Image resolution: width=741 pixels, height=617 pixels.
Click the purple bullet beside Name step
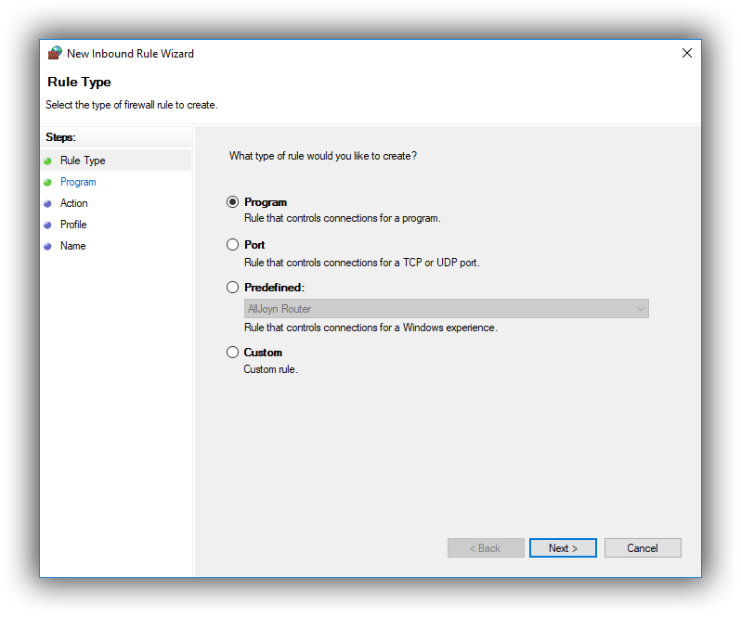47,247
